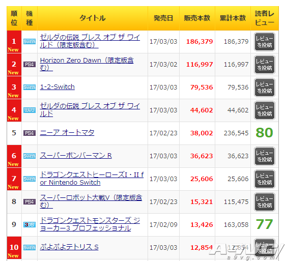The height and width of the screenshot is (261, 285).
Task: Post a review for rank 4 Wii U Zelda
Action: [x=265, y=110]
